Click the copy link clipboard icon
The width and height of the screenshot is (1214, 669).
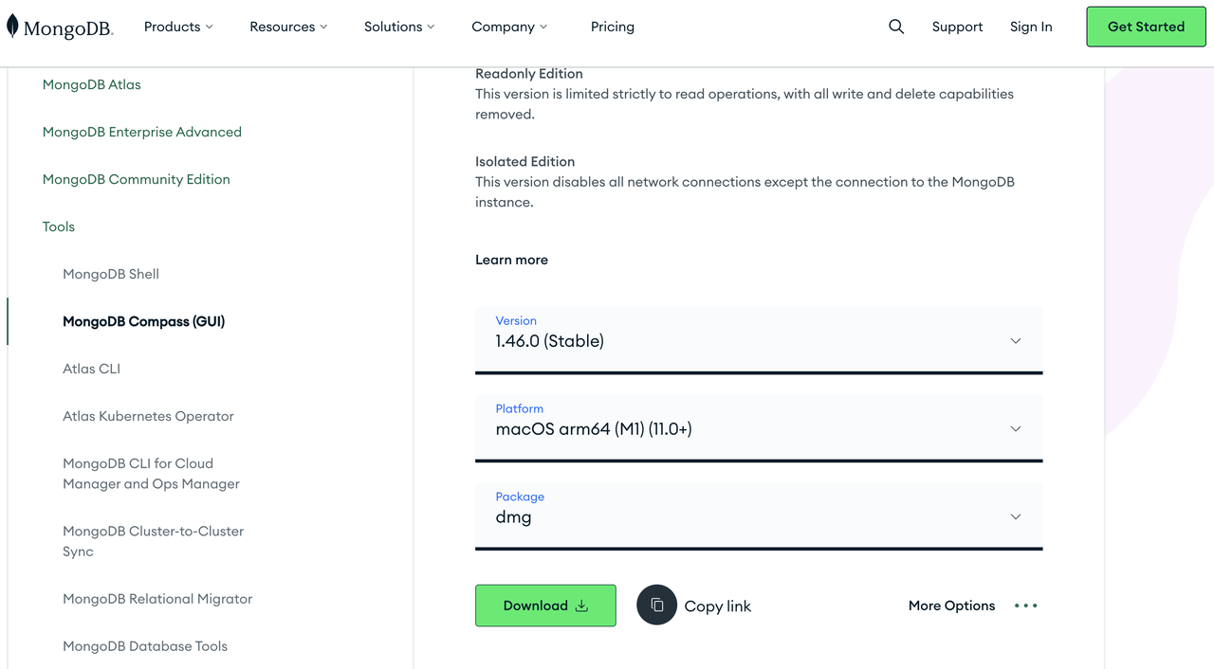(656, 606)
